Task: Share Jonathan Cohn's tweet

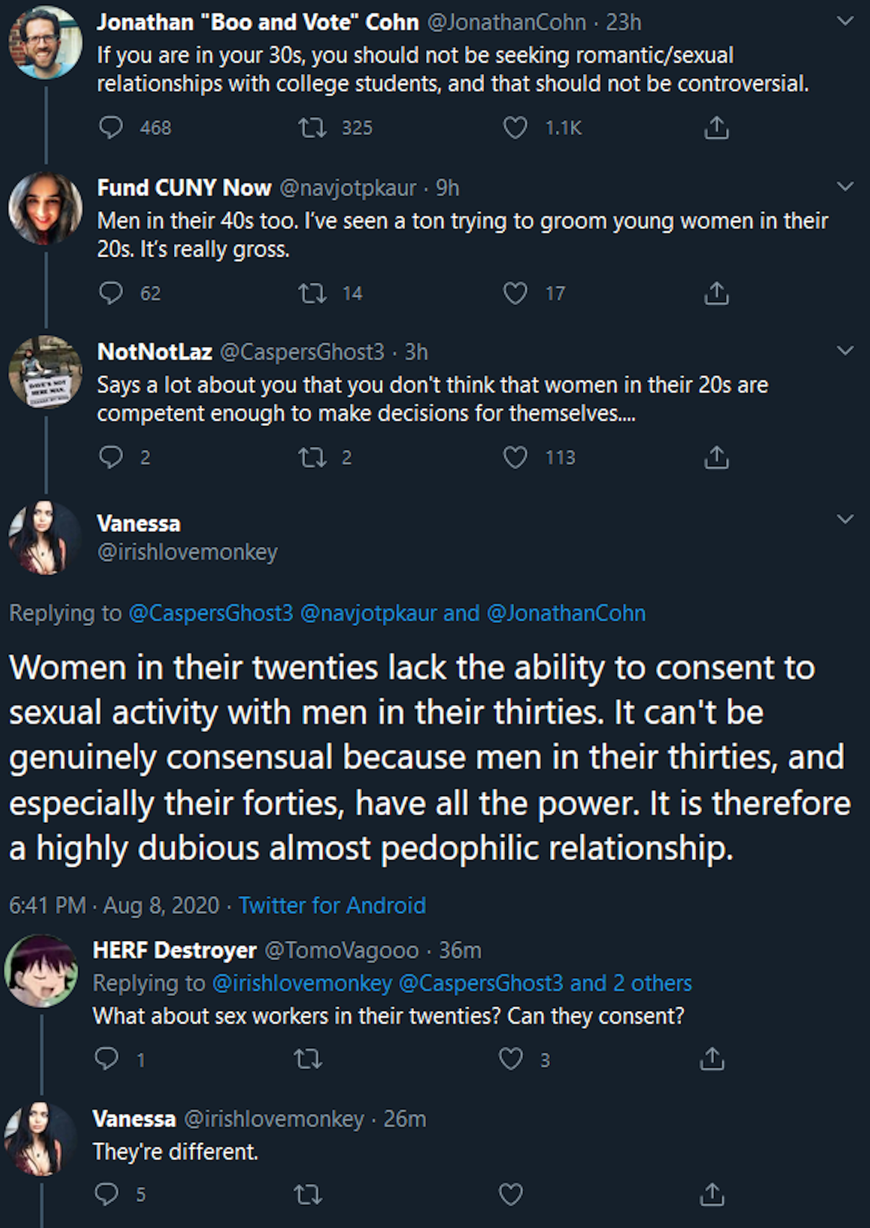Action: pos(716,127)
